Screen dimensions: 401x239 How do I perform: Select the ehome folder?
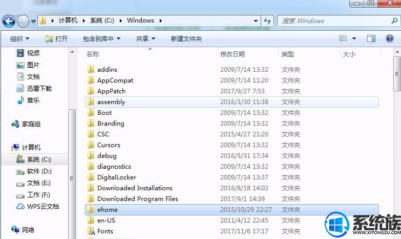231,209
